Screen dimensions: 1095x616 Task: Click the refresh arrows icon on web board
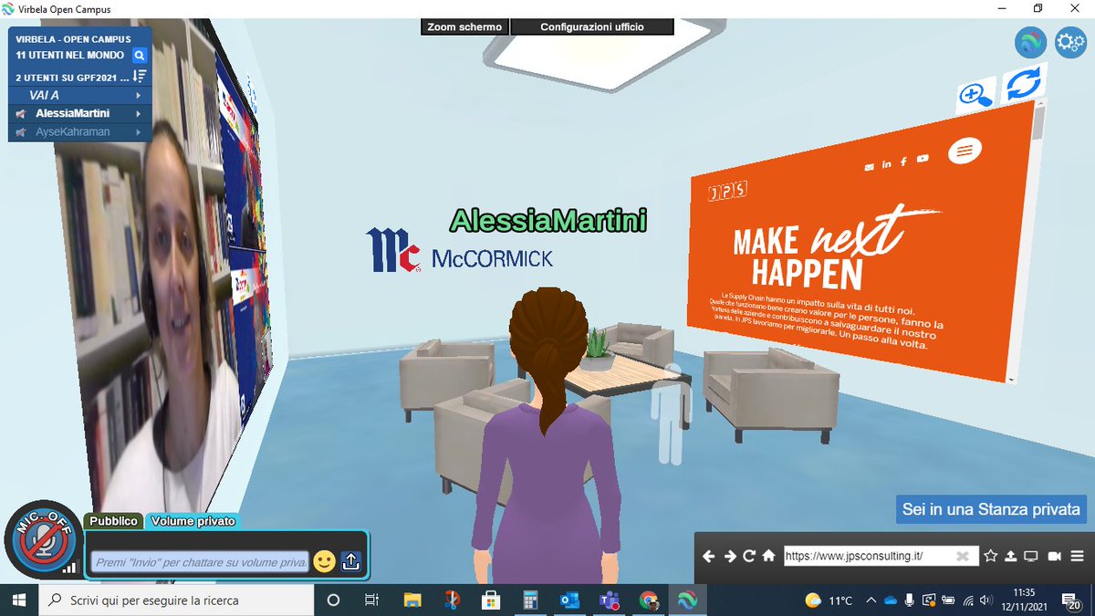1023,85
